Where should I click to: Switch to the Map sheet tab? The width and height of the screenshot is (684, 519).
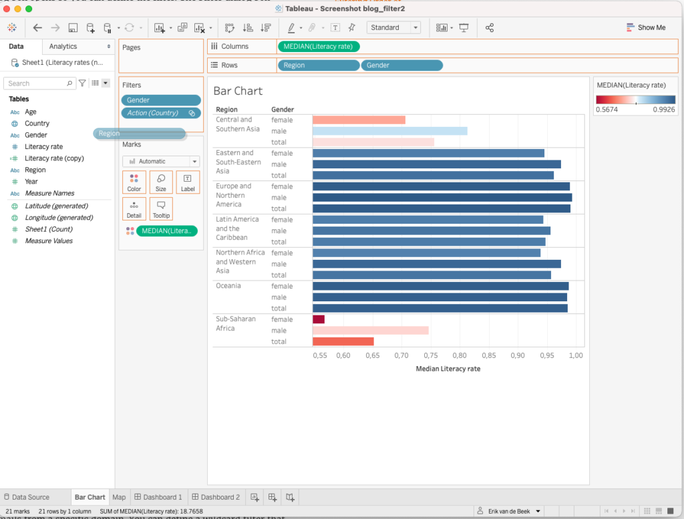(x=119, y=497)
